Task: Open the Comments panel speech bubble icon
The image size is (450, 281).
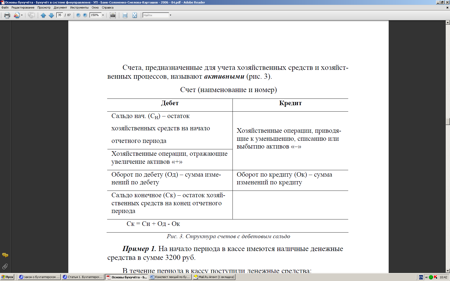Action: 5,255
